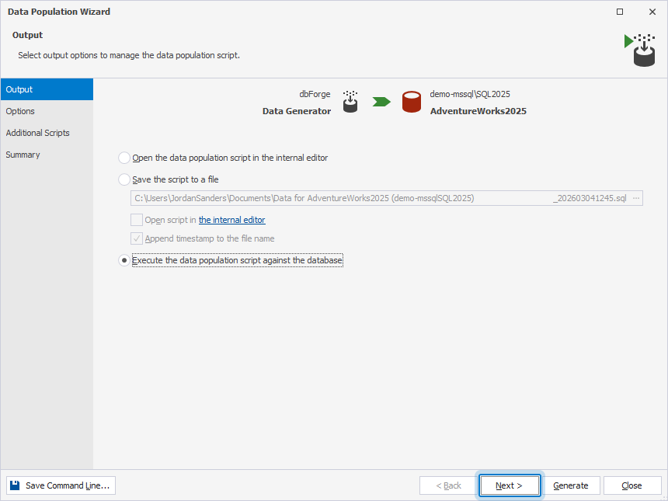Toggle Open script in internal editor checkbox
Viewport: 668px width, 501px height.
click(137, 220)
